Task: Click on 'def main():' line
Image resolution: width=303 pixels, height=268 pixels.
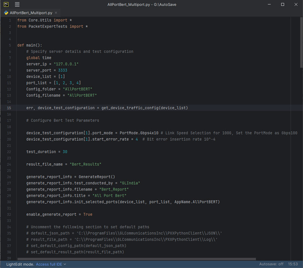Action: [29, 45]
